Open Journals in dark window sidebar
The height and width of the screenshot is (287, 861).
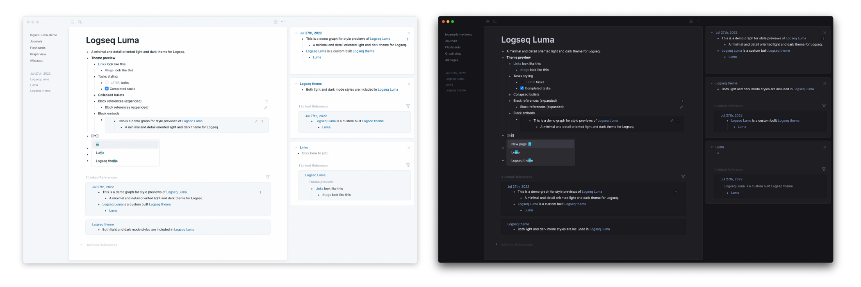point(451,41)
